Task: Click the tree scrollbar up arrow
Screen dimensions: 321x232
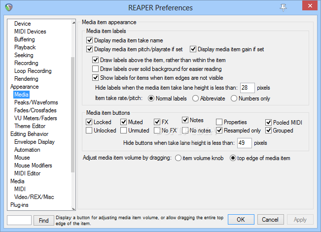Action: (x=73, y=23)
